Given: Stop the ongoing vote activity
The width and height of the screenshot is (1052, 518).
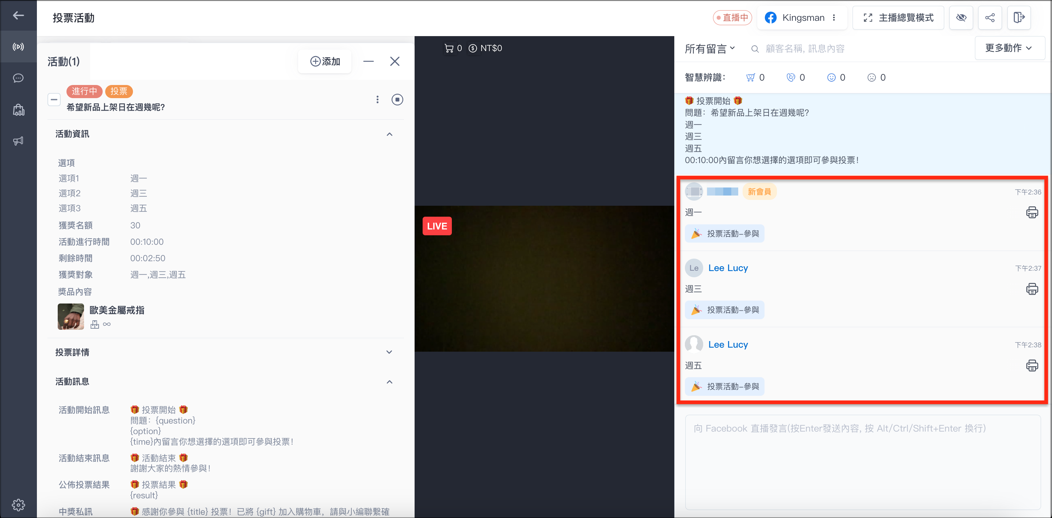Looking at the screenshot, I should pos(397,99).
